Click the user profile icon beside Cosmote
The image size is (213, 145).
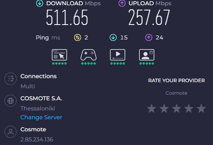(x=11, y=132)
